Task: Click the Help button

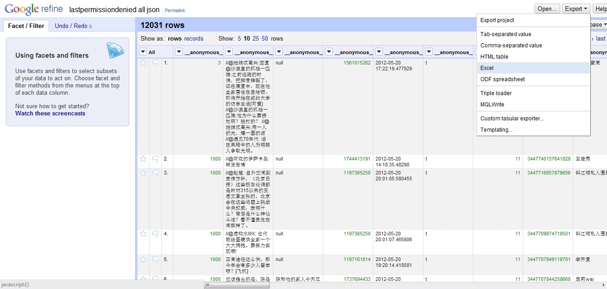Action: point(600,9)
